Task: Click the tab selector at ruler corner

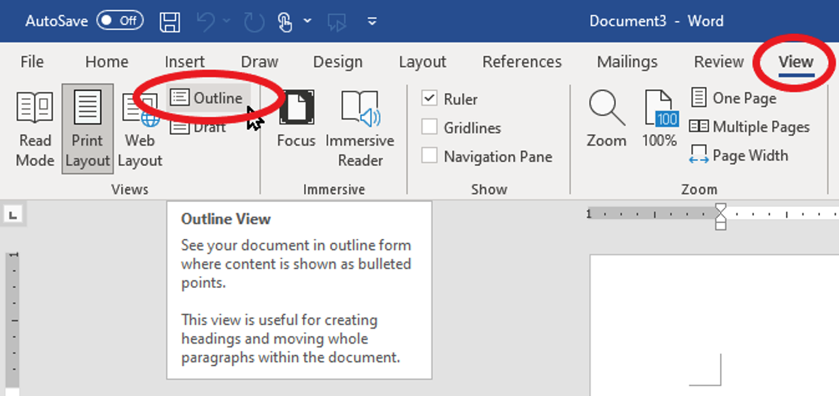Action: [x=12, y=216]
